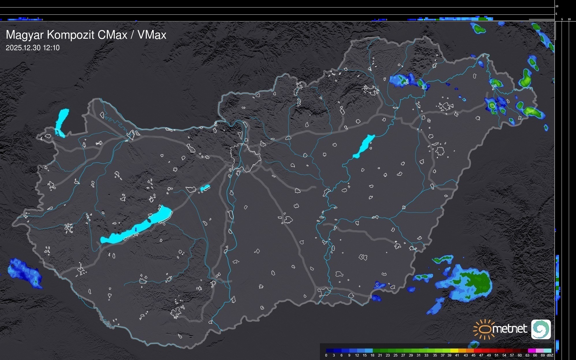Click the teal swirl logo icon
The width and height of the screenshot is (576, 360).
click(541, 329)
